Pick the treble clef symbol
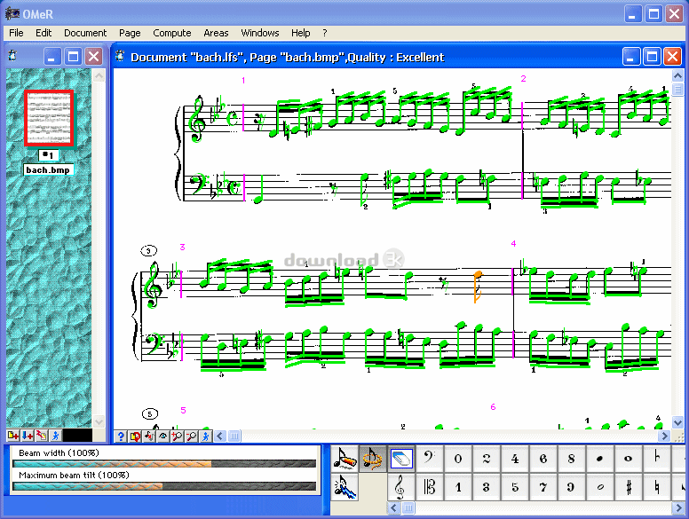The height and width of the screenshot is (519, 689). 400,487
